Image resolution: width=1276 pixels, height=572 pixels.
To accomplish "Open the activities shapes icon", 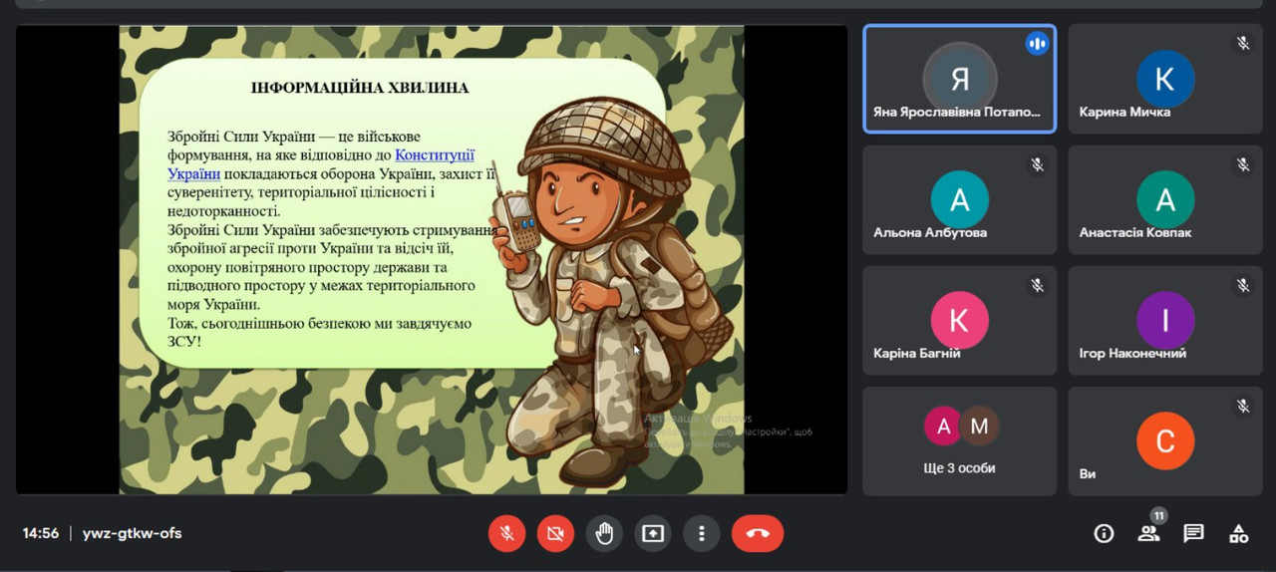I will tap(1238, 534).
